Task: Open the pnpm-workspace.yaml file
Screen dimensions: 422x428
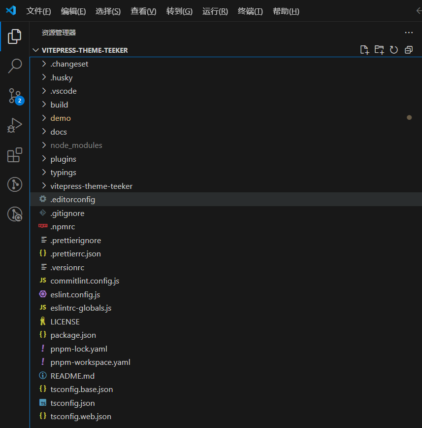Action: [226, 362]
